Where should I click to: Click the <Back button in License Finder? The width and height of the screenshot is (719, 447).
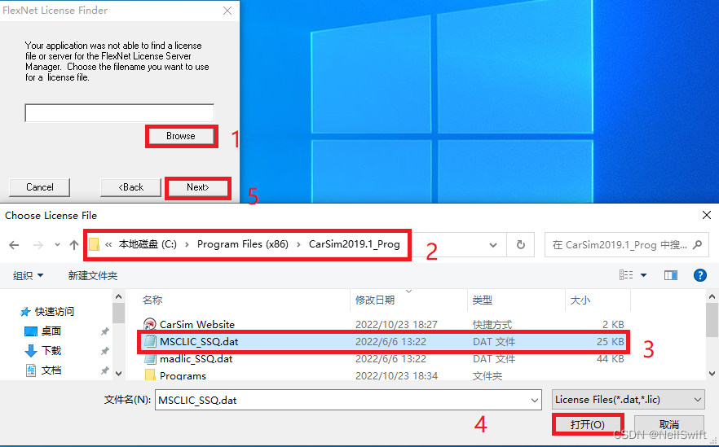click(x=130, y=187)
